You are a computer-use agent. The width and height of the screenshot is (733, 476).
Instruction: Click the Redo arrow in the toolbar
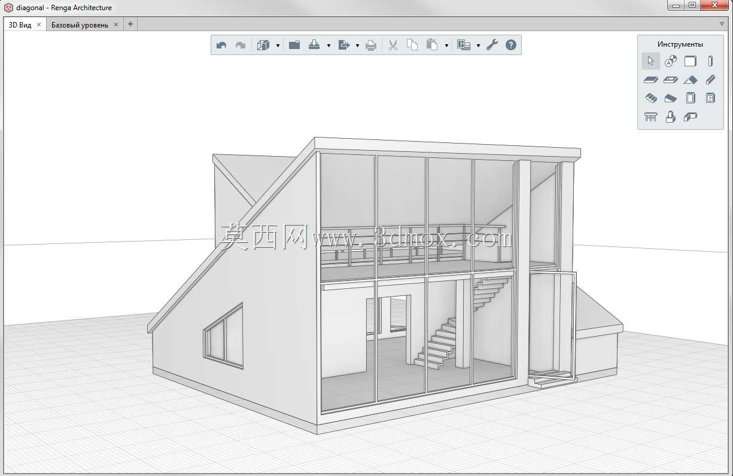pos(241,45)
